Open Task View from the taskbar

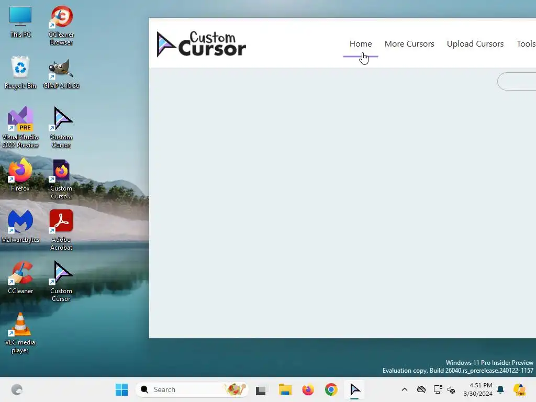coord(261,389)
